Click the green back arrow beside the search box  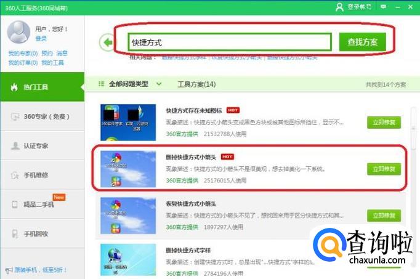[107, 42]
